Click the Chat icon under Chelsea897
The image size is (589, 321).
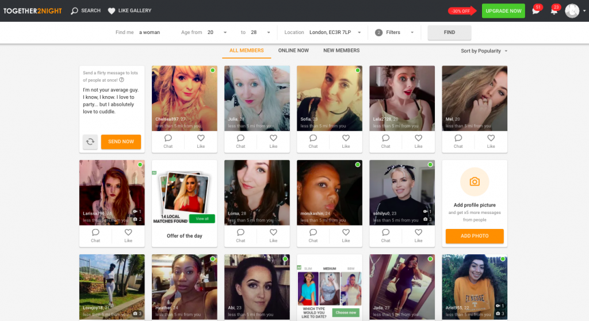[x=168, y=141]
